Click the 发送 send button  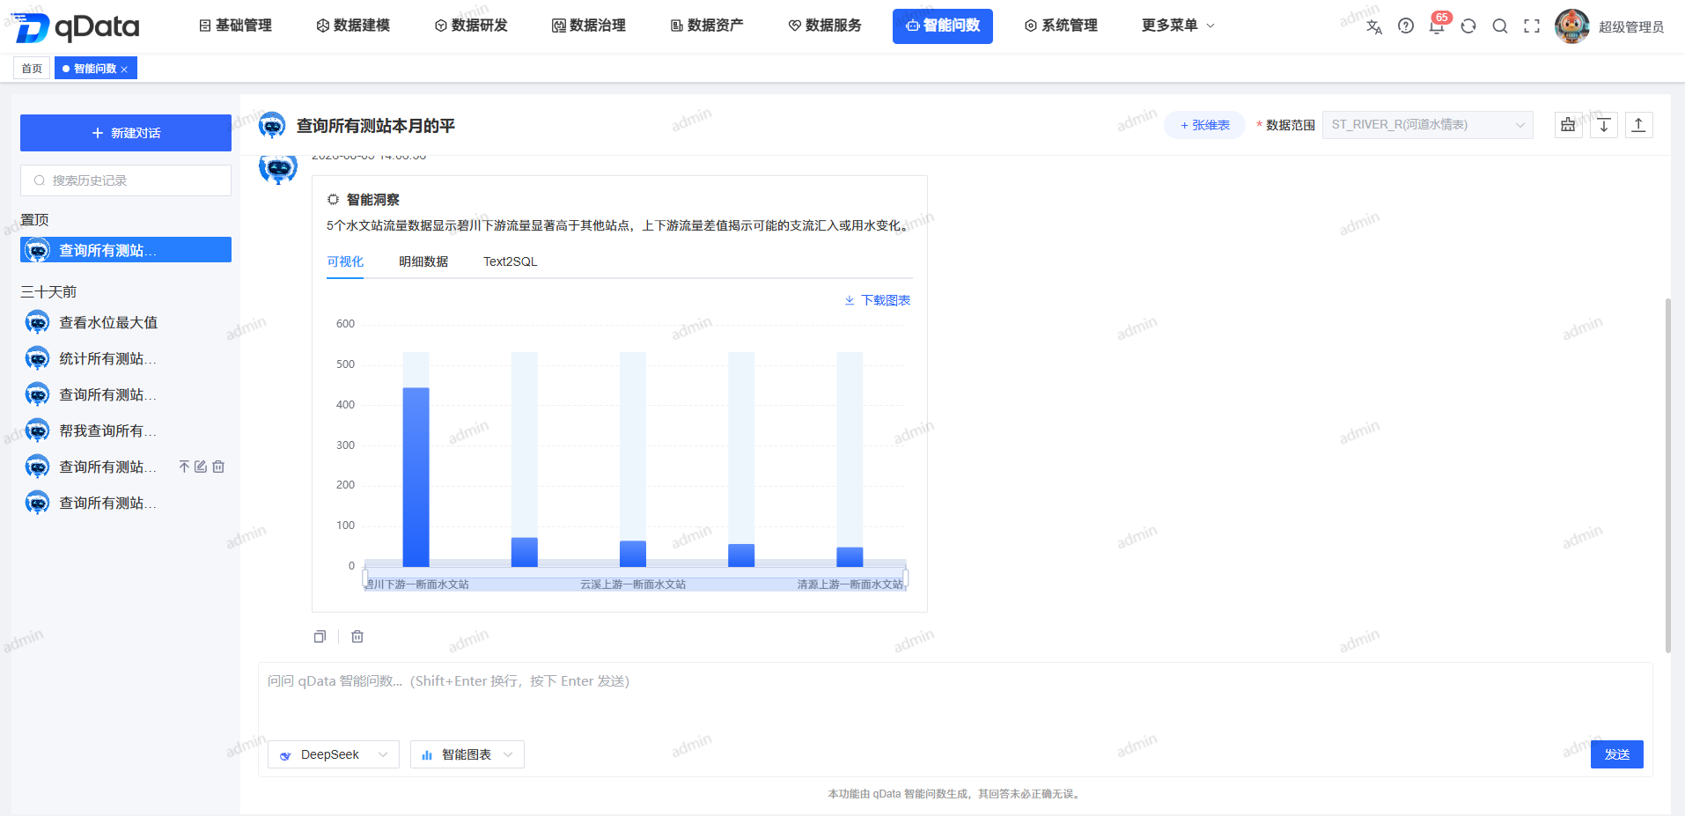click(x=1616, y=754)
